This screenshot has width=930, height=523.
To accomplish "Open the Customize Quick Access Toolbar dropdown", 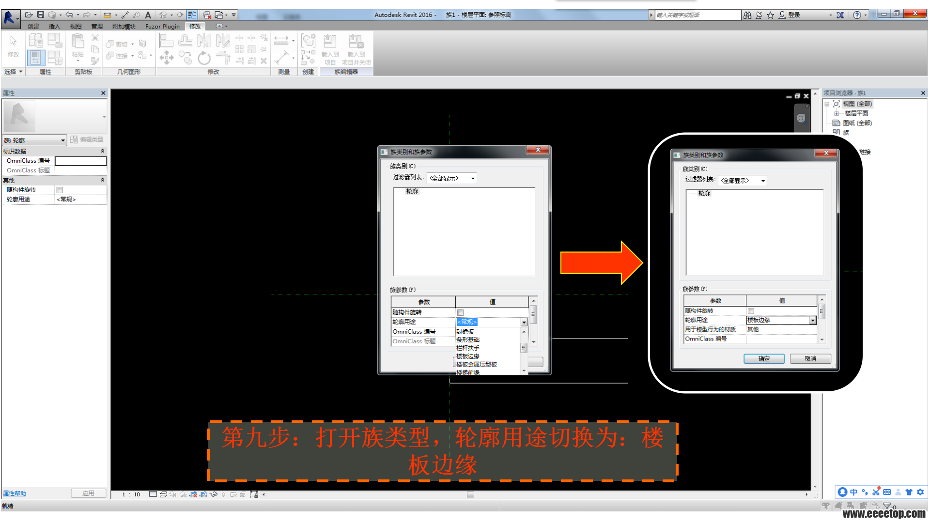I will pos(233,15).
